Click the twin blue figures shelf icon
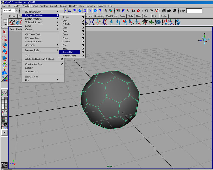 (118, 22)
